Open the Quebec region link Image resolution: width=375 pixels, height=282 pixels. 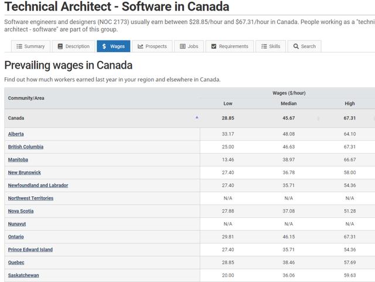click(16, 263)
